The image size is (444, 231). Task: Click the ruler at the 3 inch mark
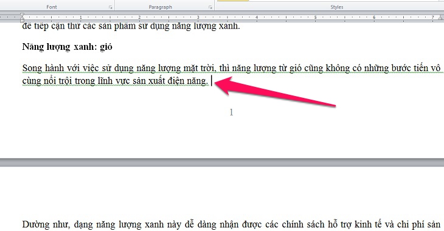198,17
